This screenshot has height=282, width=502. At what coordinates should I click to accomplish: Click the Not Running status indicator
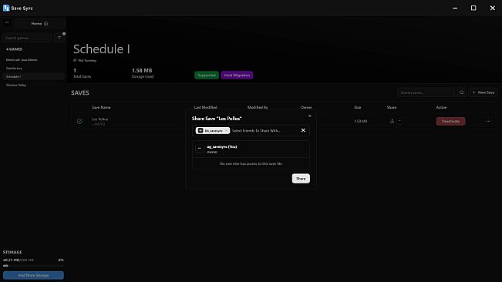(85, 60)
